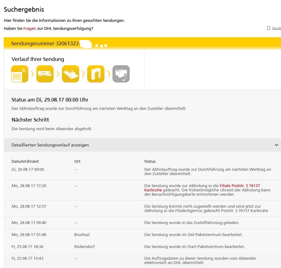Viewport: 281px width, 268px height.
Task: Click Status am Di, 29.08.17 00:00 Uhr
Action: click(50, 100)
